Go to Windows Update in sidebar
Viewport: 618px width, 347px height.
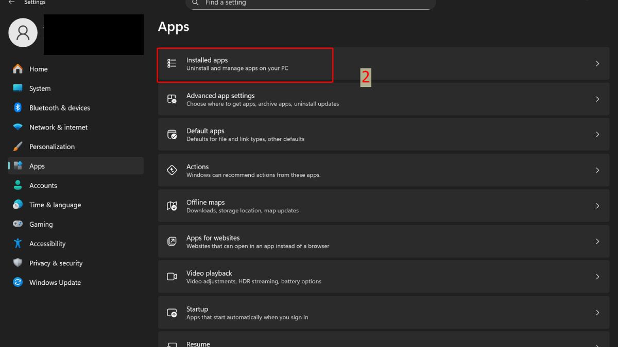55,282
